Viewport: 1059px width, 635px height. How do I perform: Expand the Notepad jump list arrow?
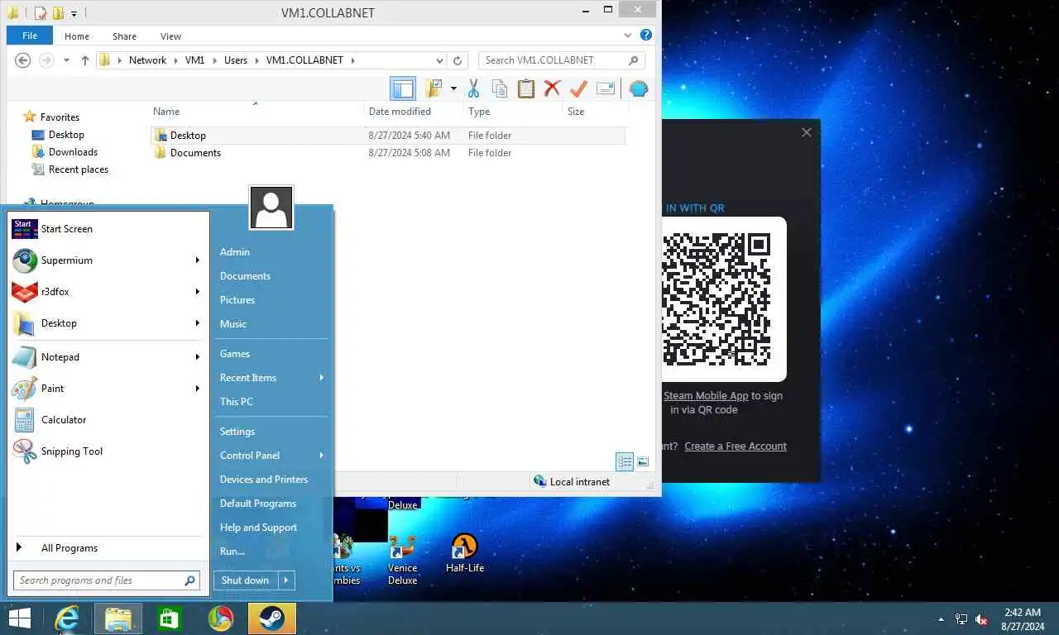[x=197, y=357]
